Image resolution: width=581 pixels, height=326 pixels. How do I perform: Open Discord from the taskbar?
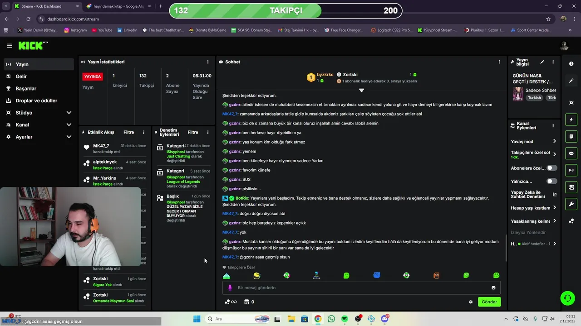[385, 319]
